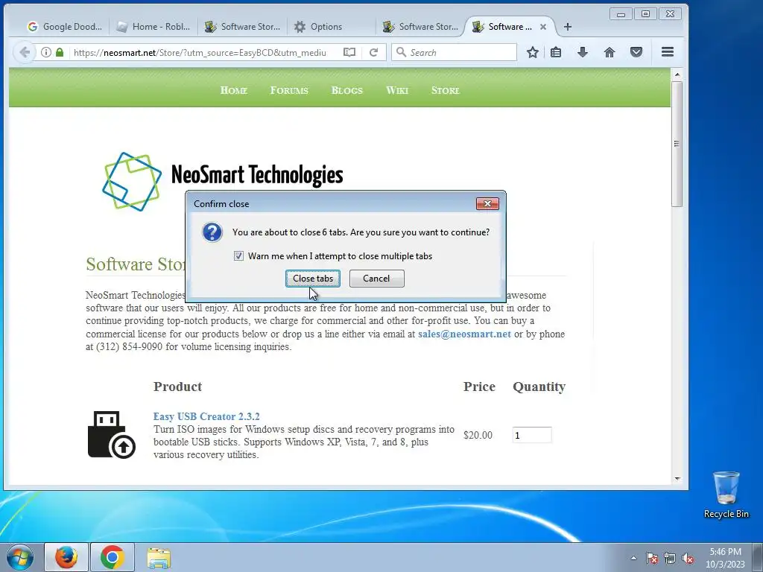This screenshot has height=572, width=763.
Task: Bookmark this page with the star
Action: [x=532, y=52]
